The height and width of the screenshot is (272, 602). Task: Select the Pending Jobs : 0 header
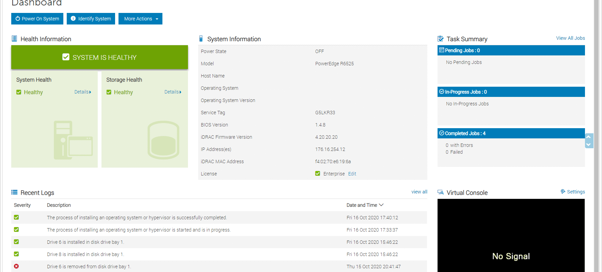(511, 50)
